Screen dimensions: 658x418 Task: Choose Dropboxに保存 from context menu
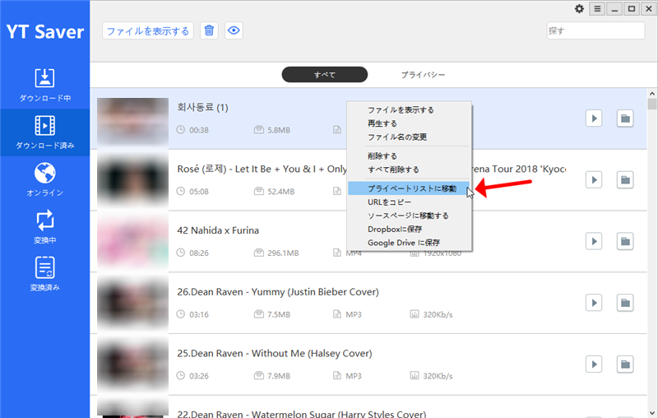coord(394,229)
